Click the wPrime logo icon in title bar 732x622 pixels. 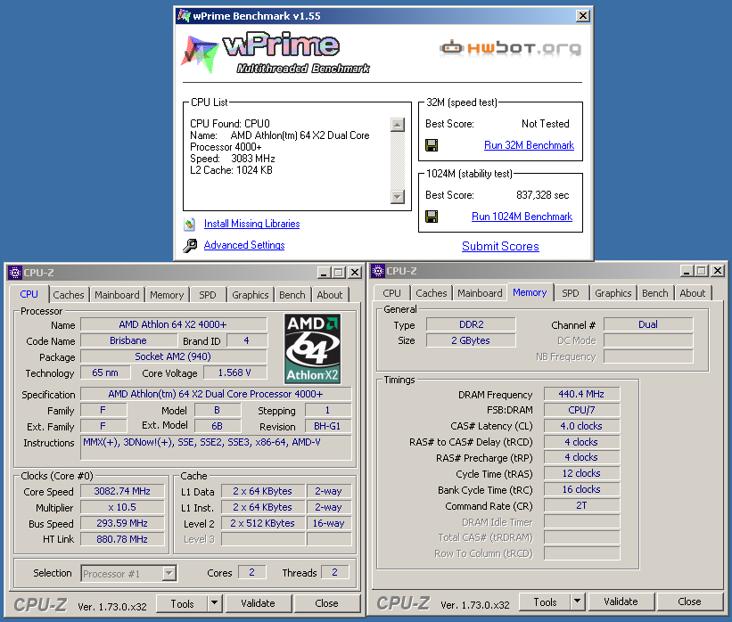[184, 15]
